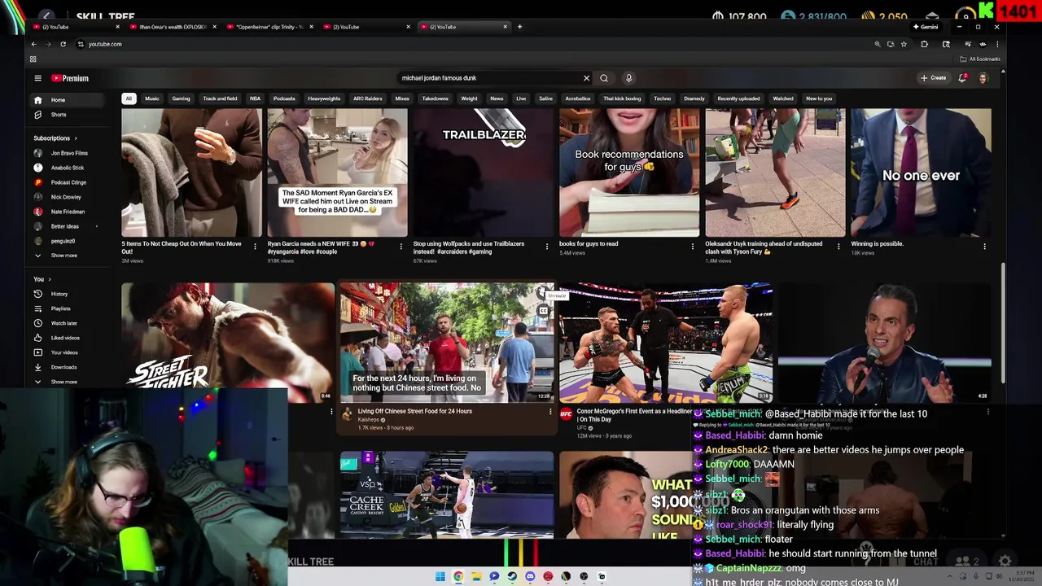Start voice search with microphone

(628, 78)
